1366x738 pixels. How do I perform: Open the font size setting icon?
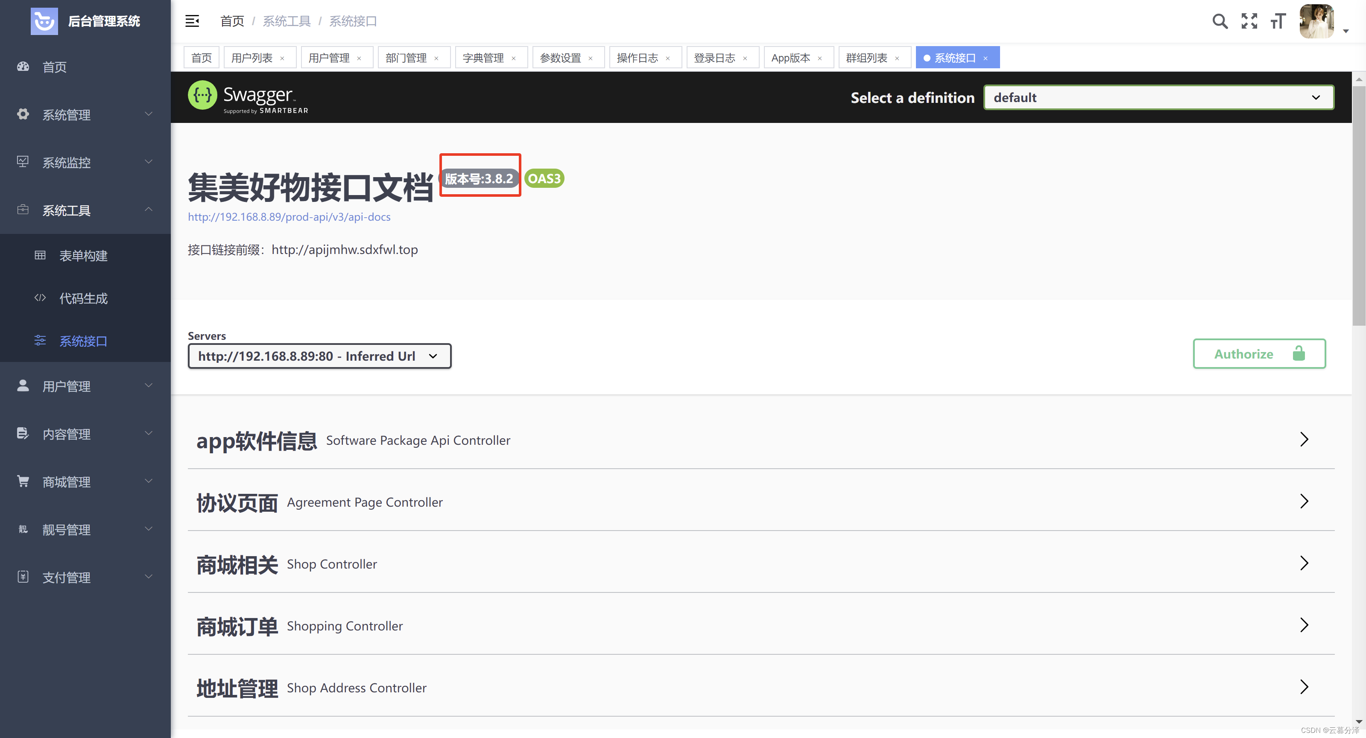pyautogui.click(x=1278, y=21)
